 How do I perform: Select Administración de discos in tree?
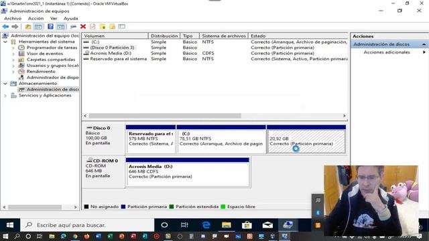point(53,89)
